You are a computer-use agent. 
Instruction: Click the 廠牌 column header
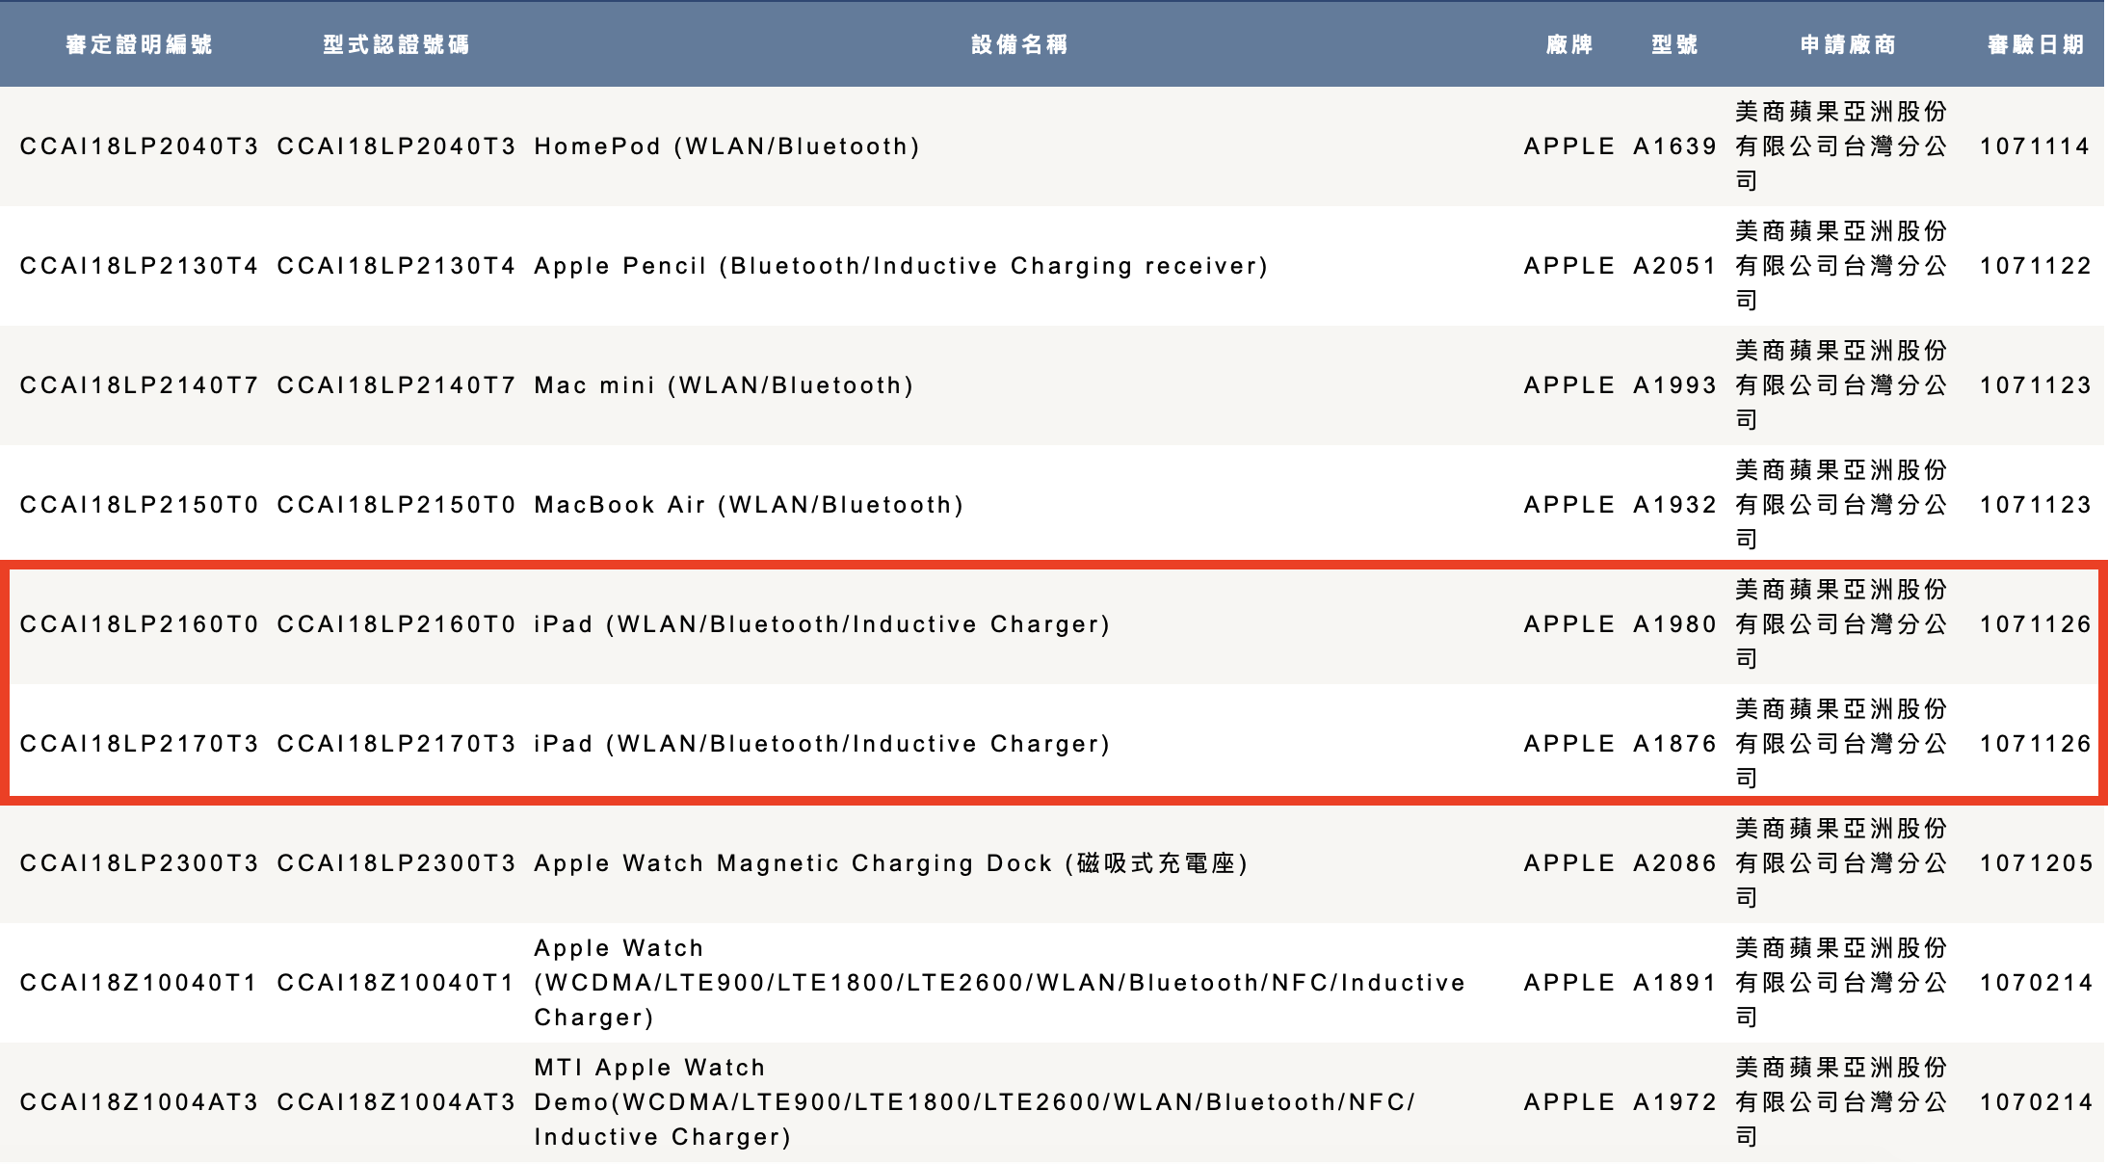(1569, 44)
